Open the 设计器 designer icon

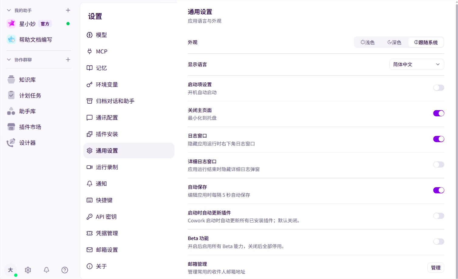pyautogui.click(x=11, y=143)
